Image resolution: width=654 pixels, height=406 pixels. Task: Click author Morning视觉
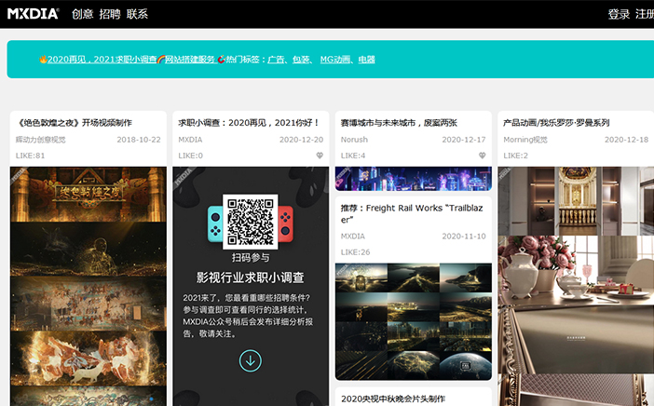point(525,140)
